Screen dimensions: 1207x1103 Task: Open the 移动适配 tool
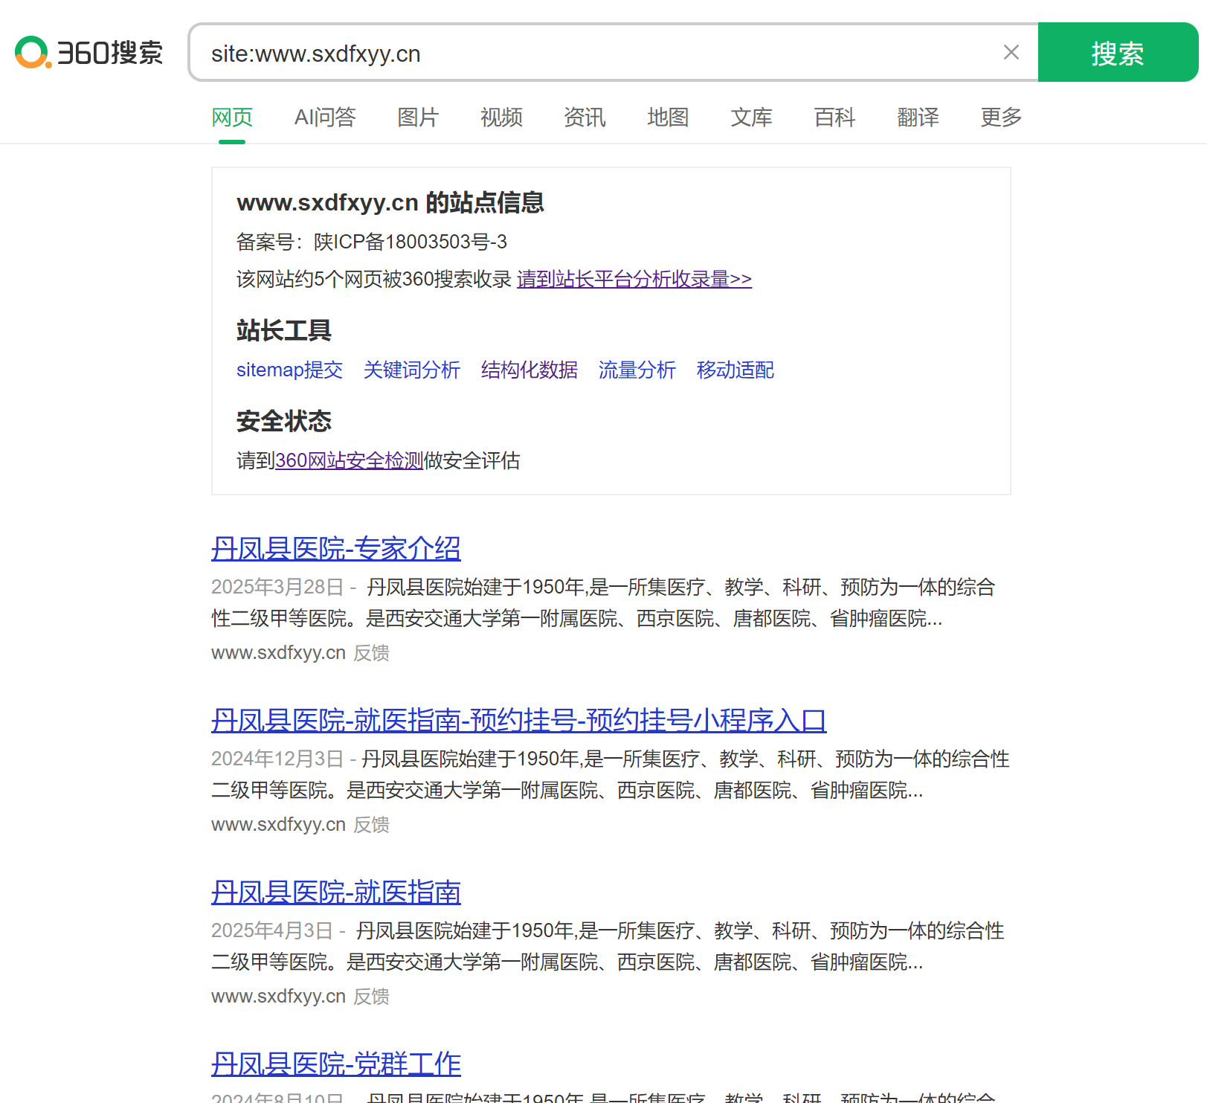click(x=734, y=370)
